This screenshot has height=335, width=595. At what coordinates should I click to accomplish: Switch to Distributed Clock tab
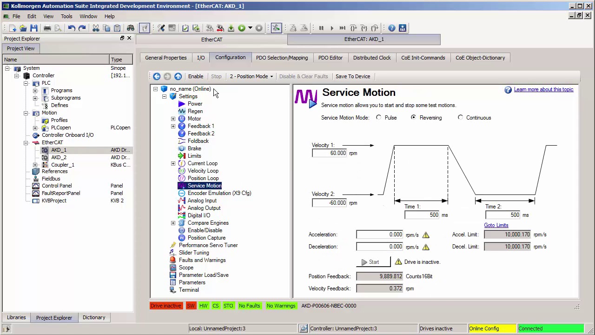[372, 58]
